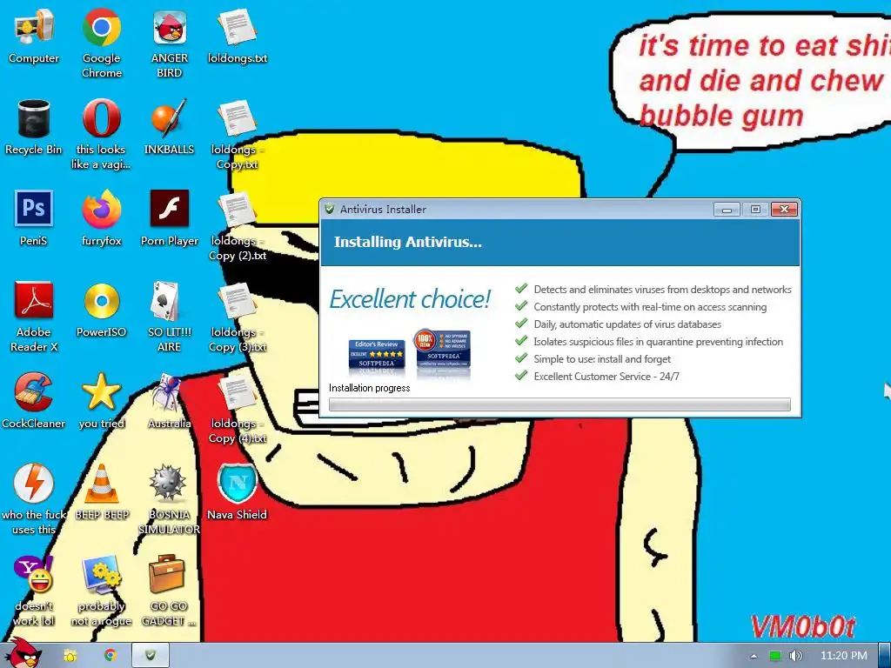Click 'Detects and eliminates viruses' feature line
The width and height of the screenshot is (891, 668).
pyautogui.click(x=662, y=290)
